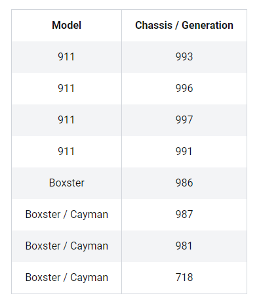Click Boxster / Cayman cell beside 718

[x=67, y=278]
